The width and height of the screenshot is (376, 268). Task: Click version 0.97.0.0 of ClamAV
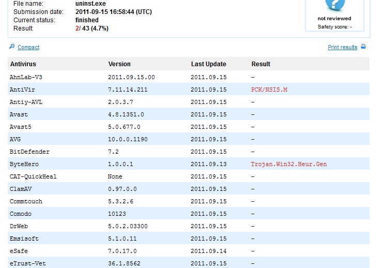[x=122, y=189]
